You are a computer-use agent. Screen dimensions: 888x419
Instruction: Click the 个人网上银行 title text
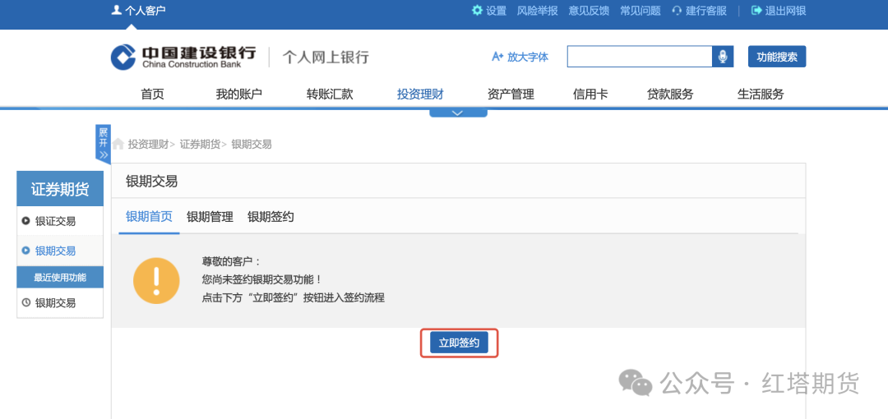click(x=326, y=58)
